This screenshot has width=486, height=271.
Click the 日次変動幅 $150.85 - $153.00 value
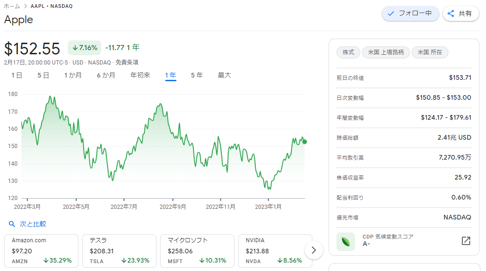(444, 97)
